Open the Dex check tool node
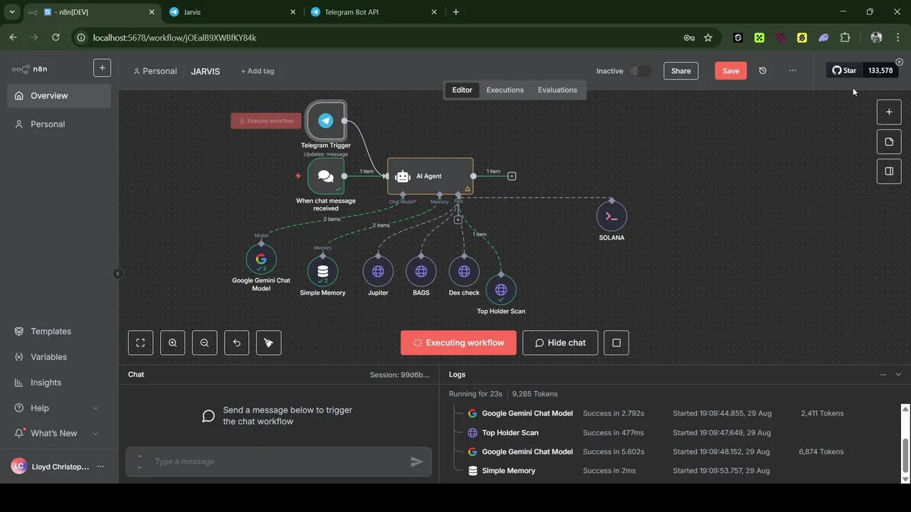Viewport: 911px width, 512px height. coord(464,272)
